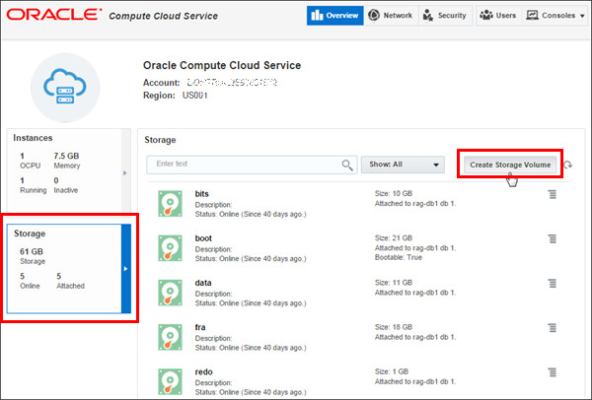Viewport: 592px width, 400px height.
Task: Click the 'Size: 18 GB' text
Action: (x=394, y=327)
